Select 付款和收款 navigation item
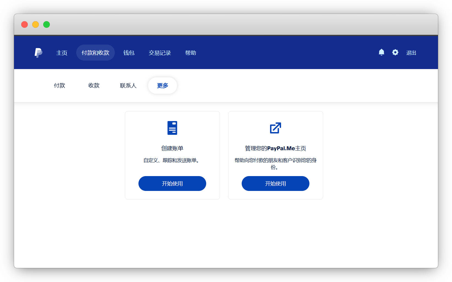The height and width of the screenshot is (282, 452). (x=95, y=53)
